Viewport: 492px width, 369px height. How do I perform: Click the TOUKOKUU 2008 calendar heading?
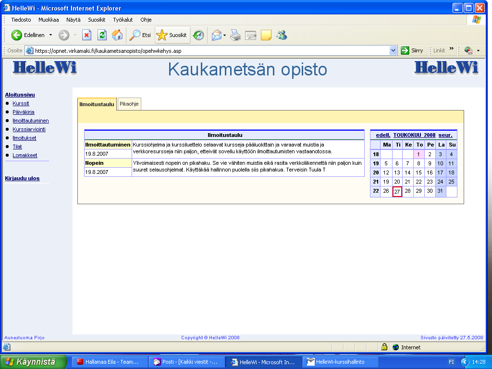click(415, 135)
